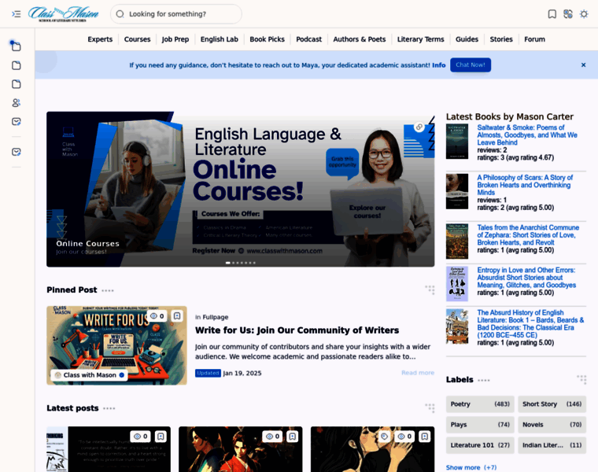
Task: Toggle the light/dark theme sun icon
Action: point(584,14)
